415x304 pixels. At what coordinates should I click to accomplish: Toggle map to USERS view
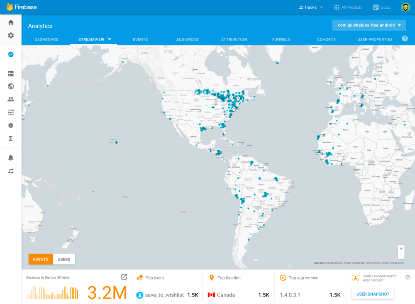click(64, 259)
